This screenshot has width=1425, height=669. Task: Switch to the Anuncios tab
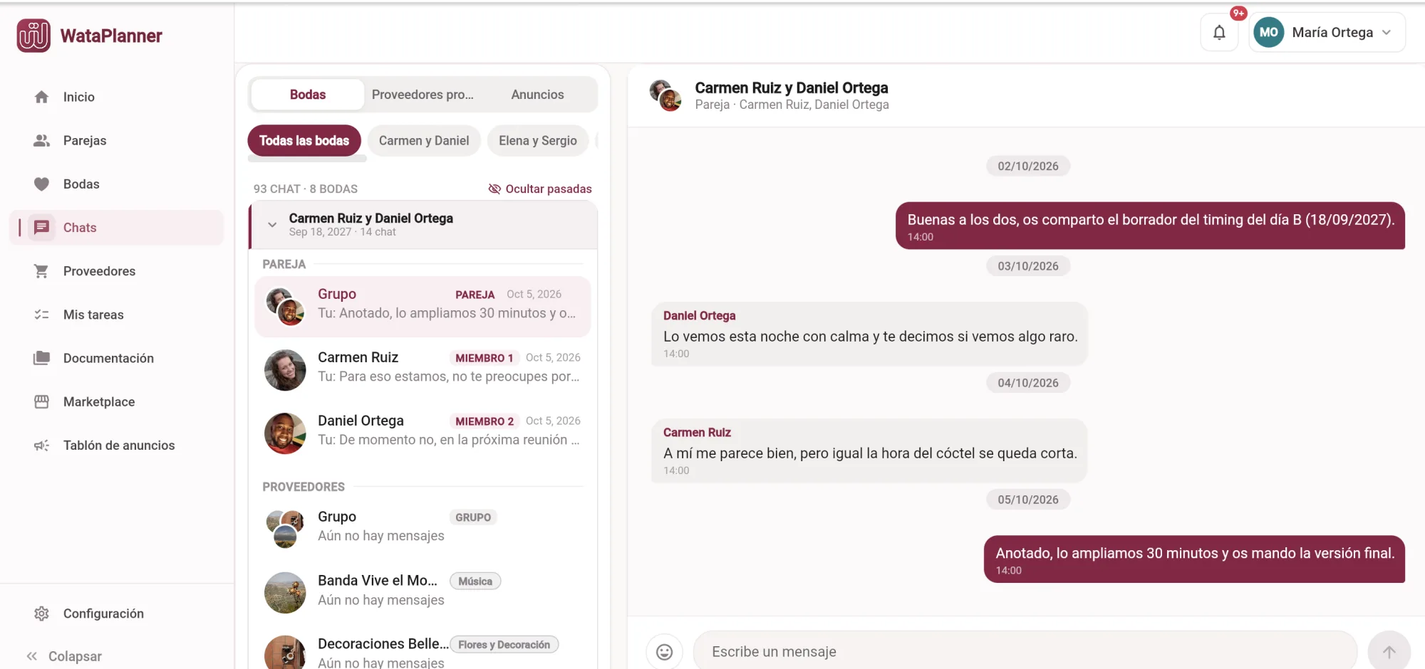click(537, 95)
